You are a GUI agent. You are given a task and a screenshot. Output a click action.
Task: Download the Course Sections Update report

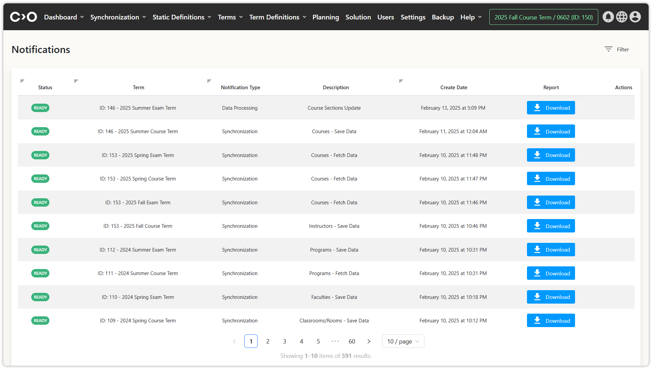pos(551,108)
